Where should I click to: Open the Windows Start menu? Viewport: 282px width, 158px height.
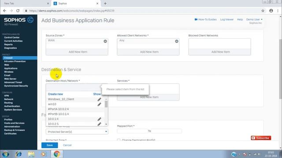point(6,154)
